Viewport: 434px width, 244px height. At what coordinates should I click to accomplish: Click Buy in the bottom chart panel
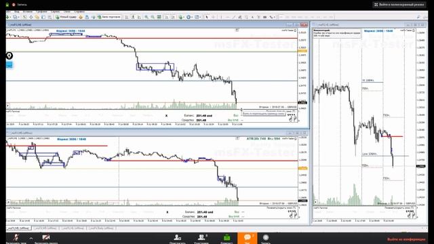click(x=237, y=212)
